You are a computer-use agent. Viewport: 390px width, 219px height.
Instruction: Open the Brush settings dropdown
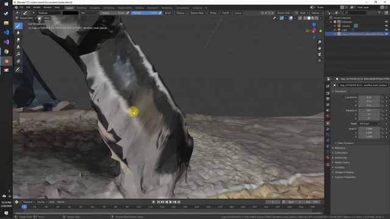[169, 13]
